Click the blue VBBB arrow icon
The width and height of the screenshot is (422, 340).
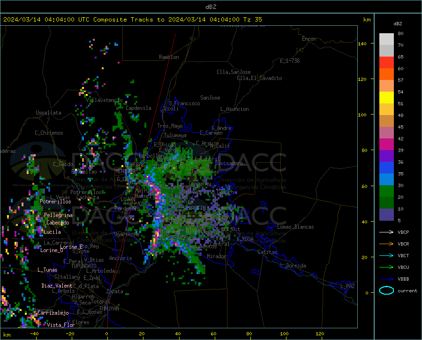(386, 279)
